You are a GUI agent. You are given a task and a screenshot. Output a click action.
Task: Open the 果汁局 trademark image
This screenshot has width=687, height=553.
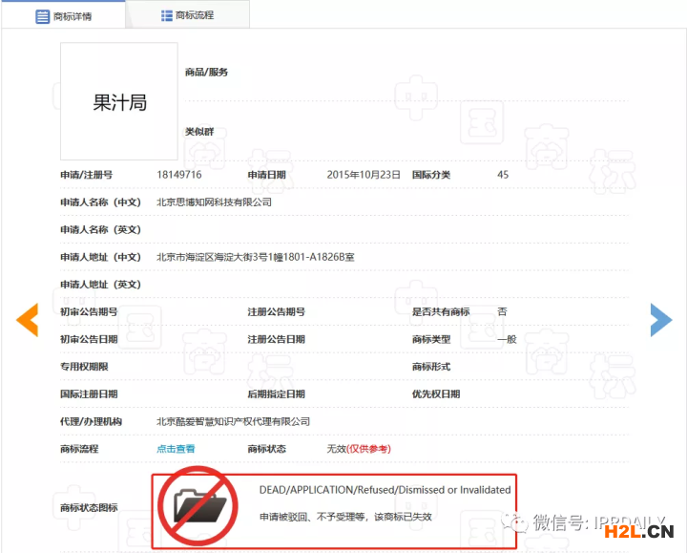tap(119, 102)
